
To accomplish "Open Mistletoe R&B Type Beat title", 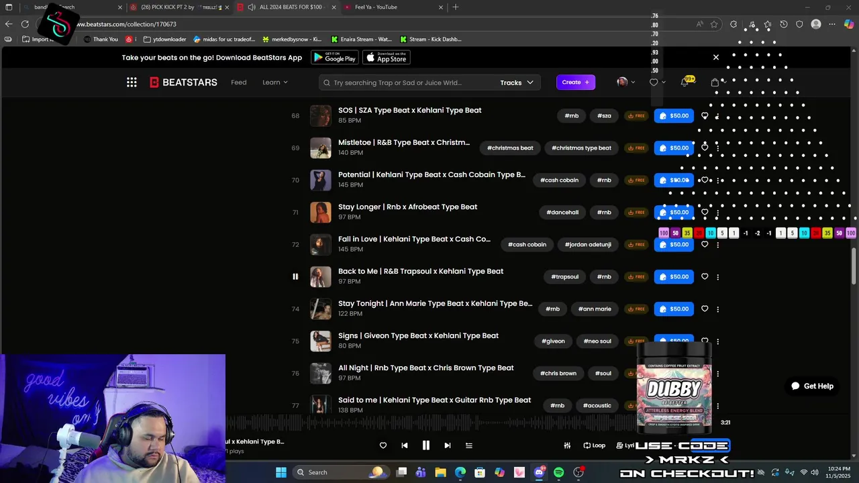I will pos(404,142).
